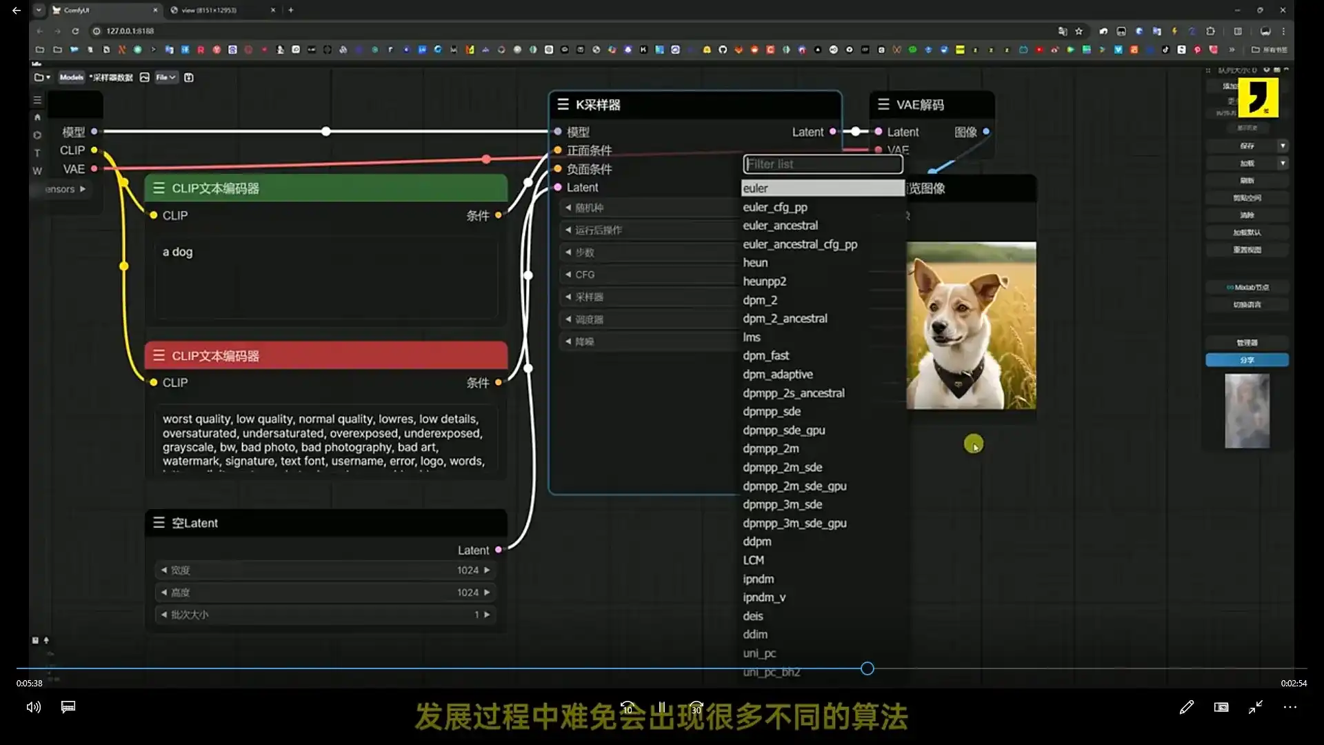The height and width of the screenshot is (745, 1324).
Task: Click the image gallery icon in the top toolbar
Action: click(x=144, y=77)
